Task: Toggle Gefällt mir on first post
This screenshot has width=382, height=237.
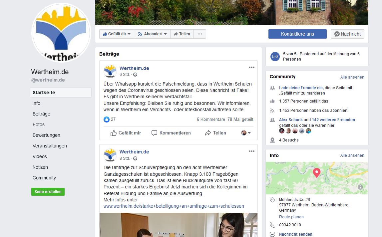Action: (126, 133)
